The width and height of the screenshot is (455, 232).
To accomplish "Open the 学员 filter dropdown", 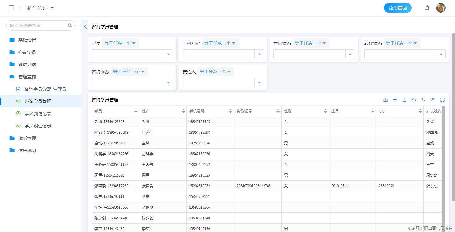I will click(168, 54).
